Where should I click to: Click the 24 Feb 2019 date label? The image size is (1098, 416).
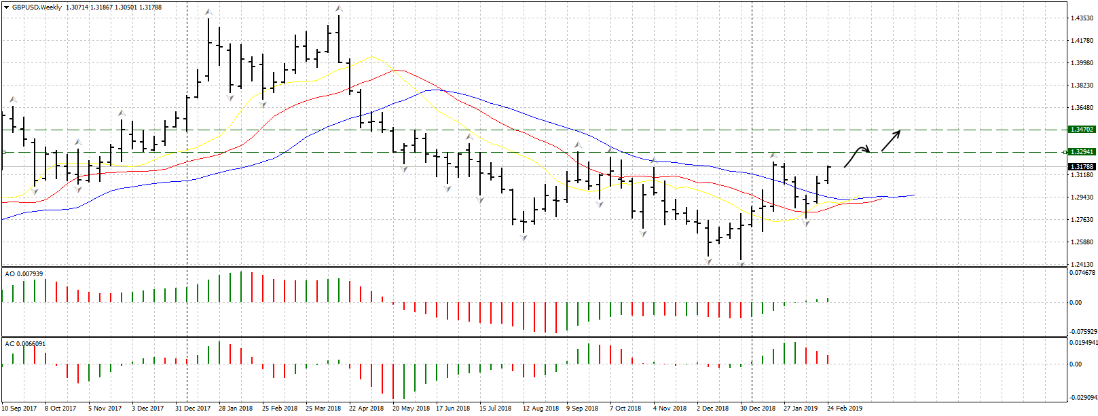[845, 409]
